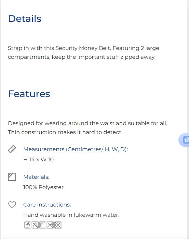Click the materials fabric square icon
189x239 pixels.
(x=12, y=177)
